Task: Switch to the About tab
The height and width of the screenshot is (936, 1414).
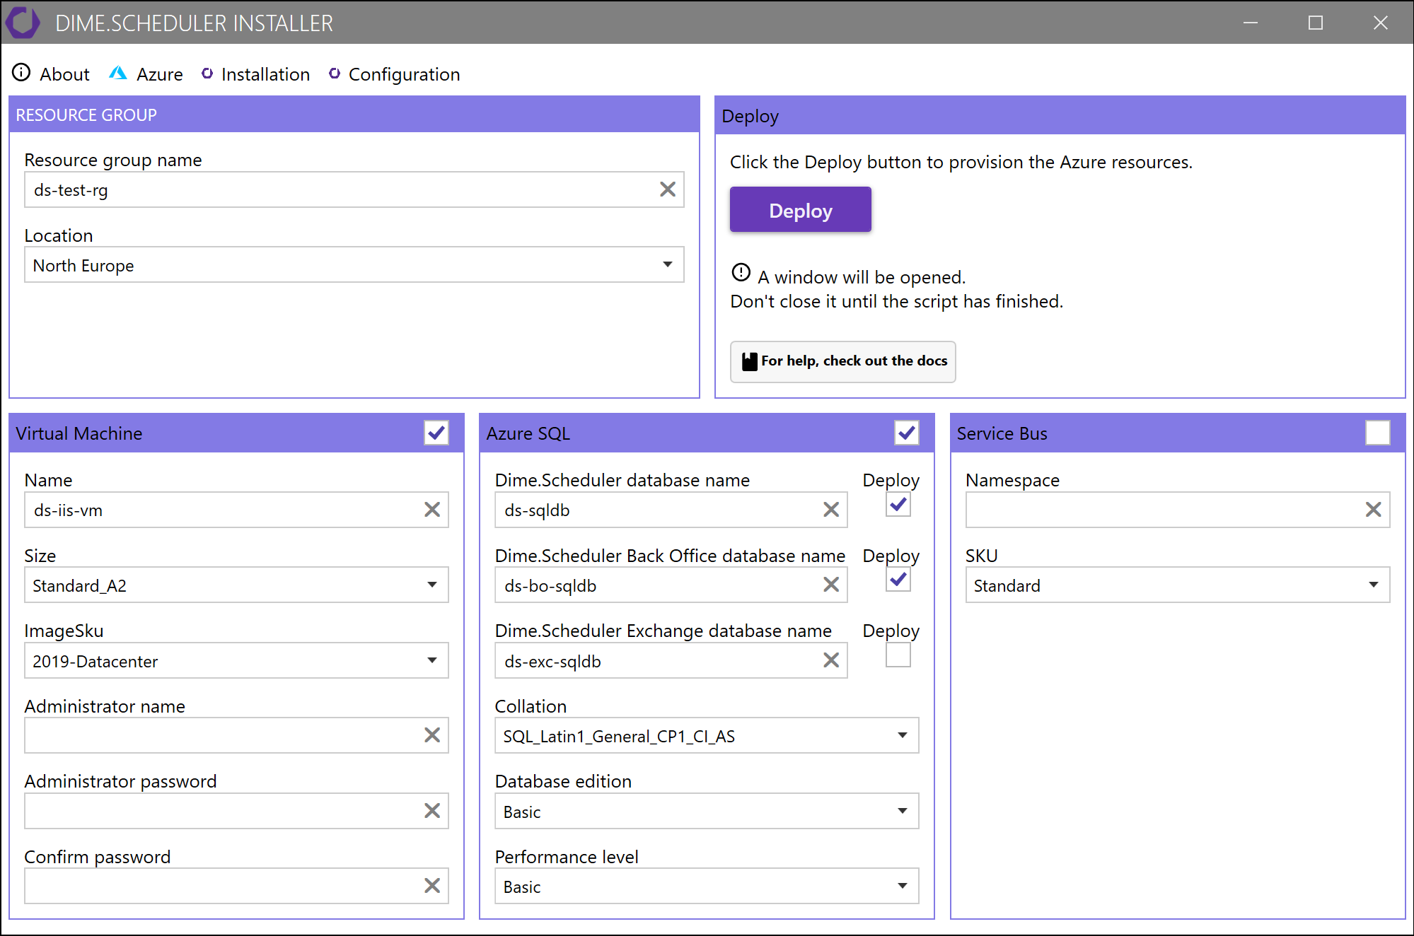Action: tap(52, 74)
